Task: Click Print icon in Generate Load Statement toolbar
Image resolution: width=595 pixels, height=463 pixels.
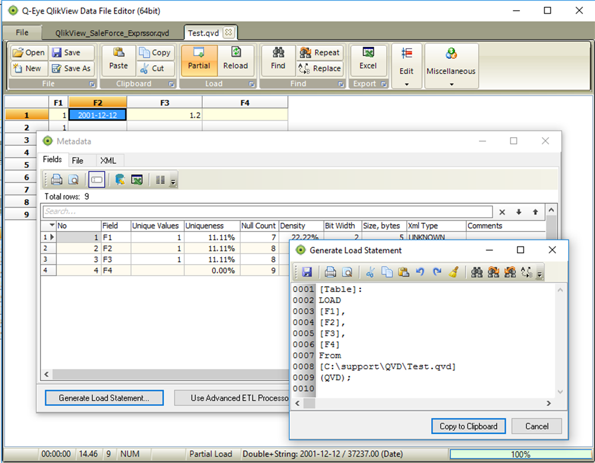Action: pos(330,272)
